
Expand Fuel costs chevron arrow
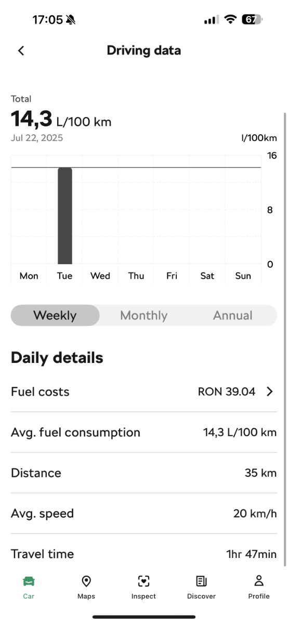pos(270,392)
